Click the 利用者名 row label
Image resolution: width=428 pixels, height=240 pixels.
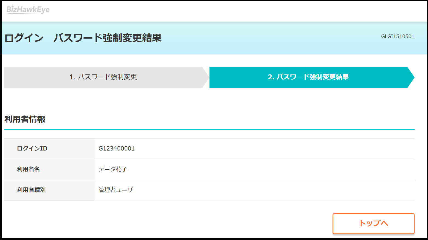coord(28,169)
